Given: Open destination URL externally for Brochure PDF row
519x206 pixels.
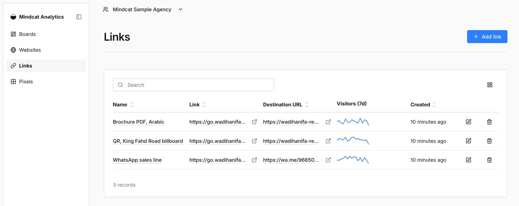Looking at the screenshot, I should click(x=328, y=122).
